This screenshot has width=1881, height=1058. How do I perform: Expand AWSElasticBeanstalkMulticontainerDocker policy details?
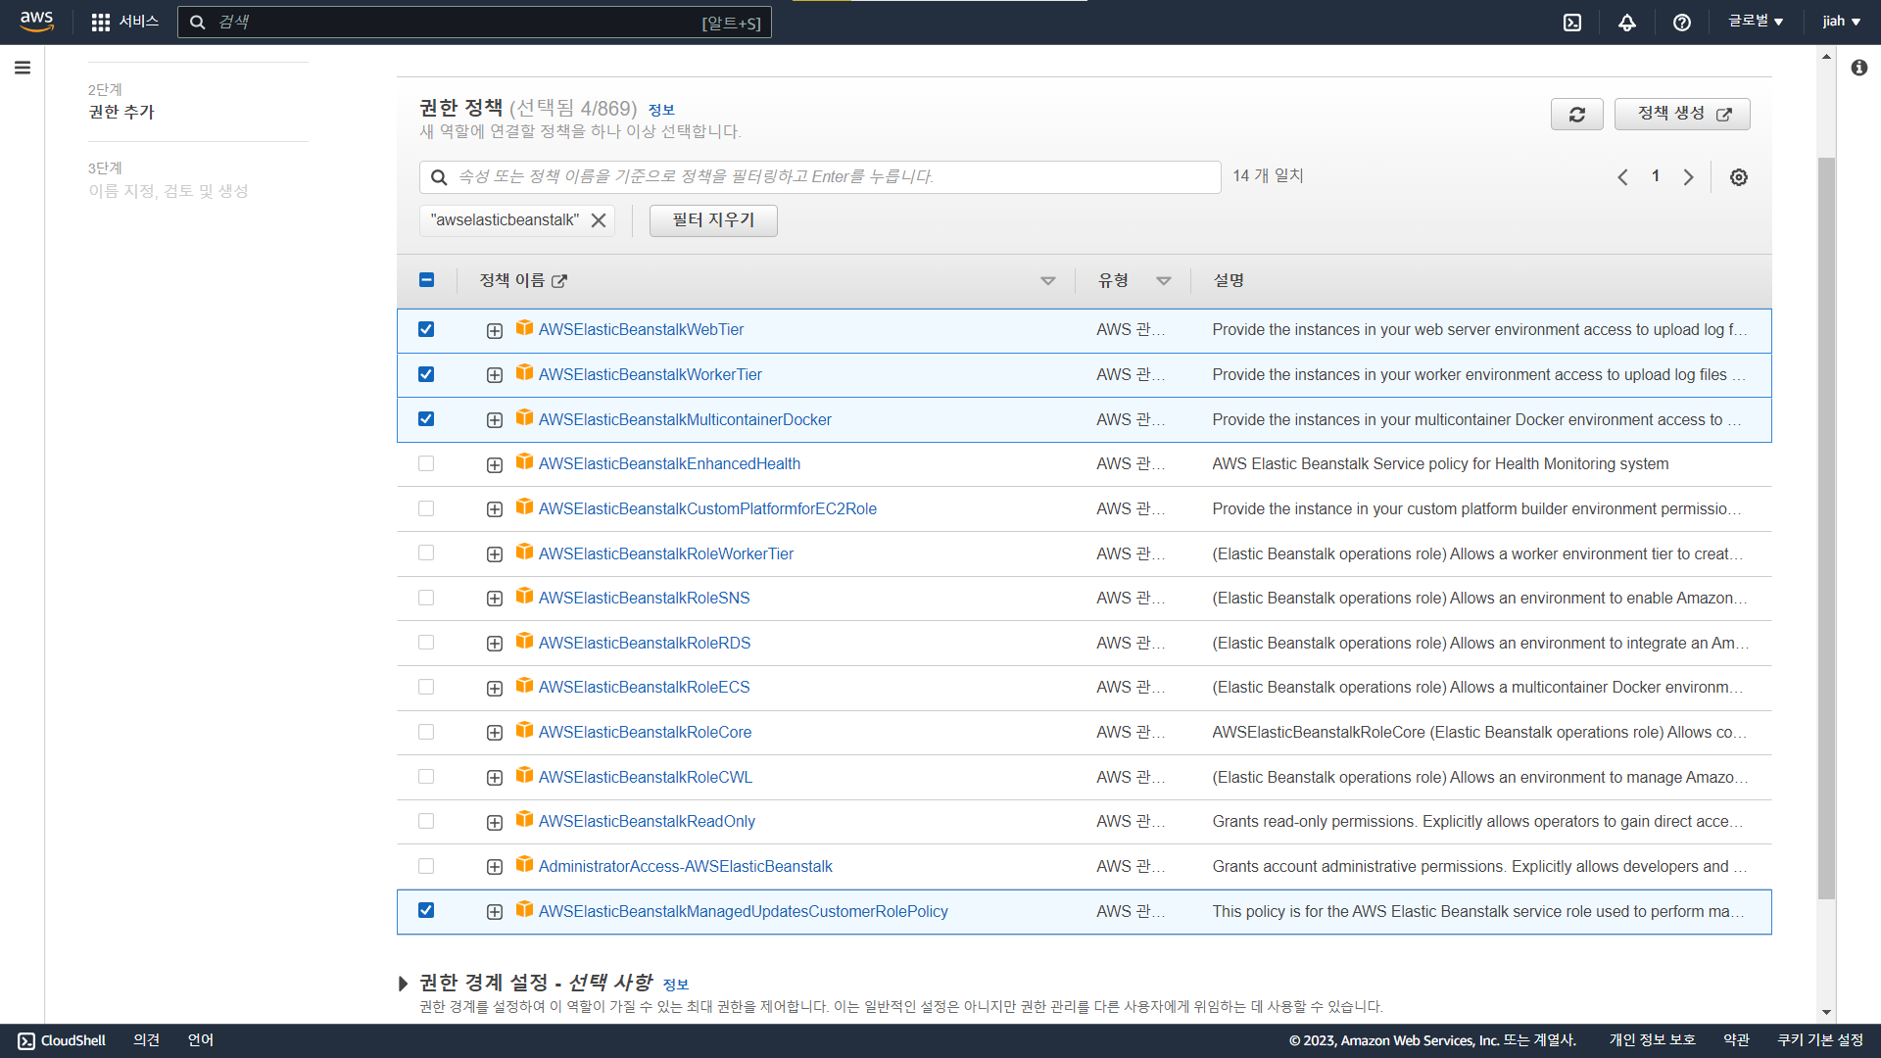495,420
